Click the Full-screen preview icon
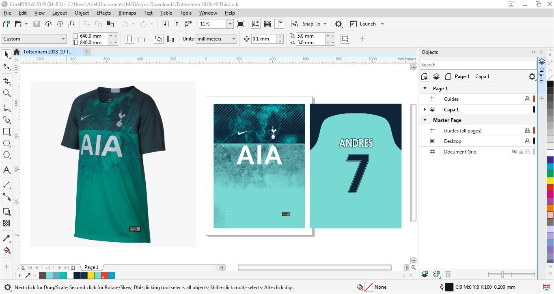The height and width of the screenshot is (294, 554). 241,24
